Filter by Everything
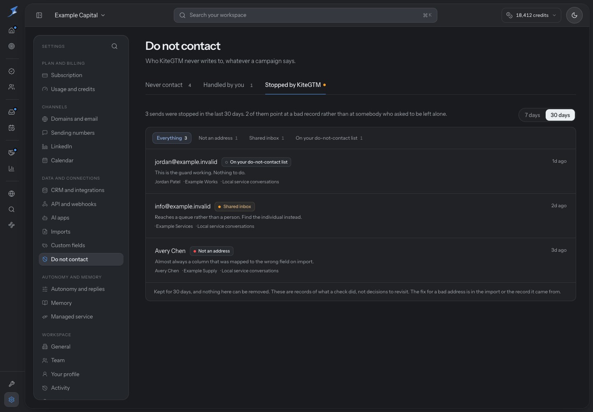 point(172,138)
